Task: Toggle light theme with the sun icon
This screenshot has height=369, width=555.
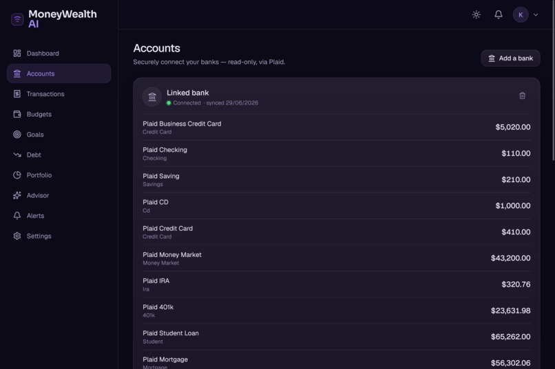Action: coord(477,14)
